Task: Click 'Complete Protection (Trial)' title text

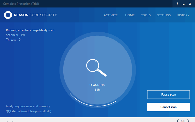Action: [21, 4]
